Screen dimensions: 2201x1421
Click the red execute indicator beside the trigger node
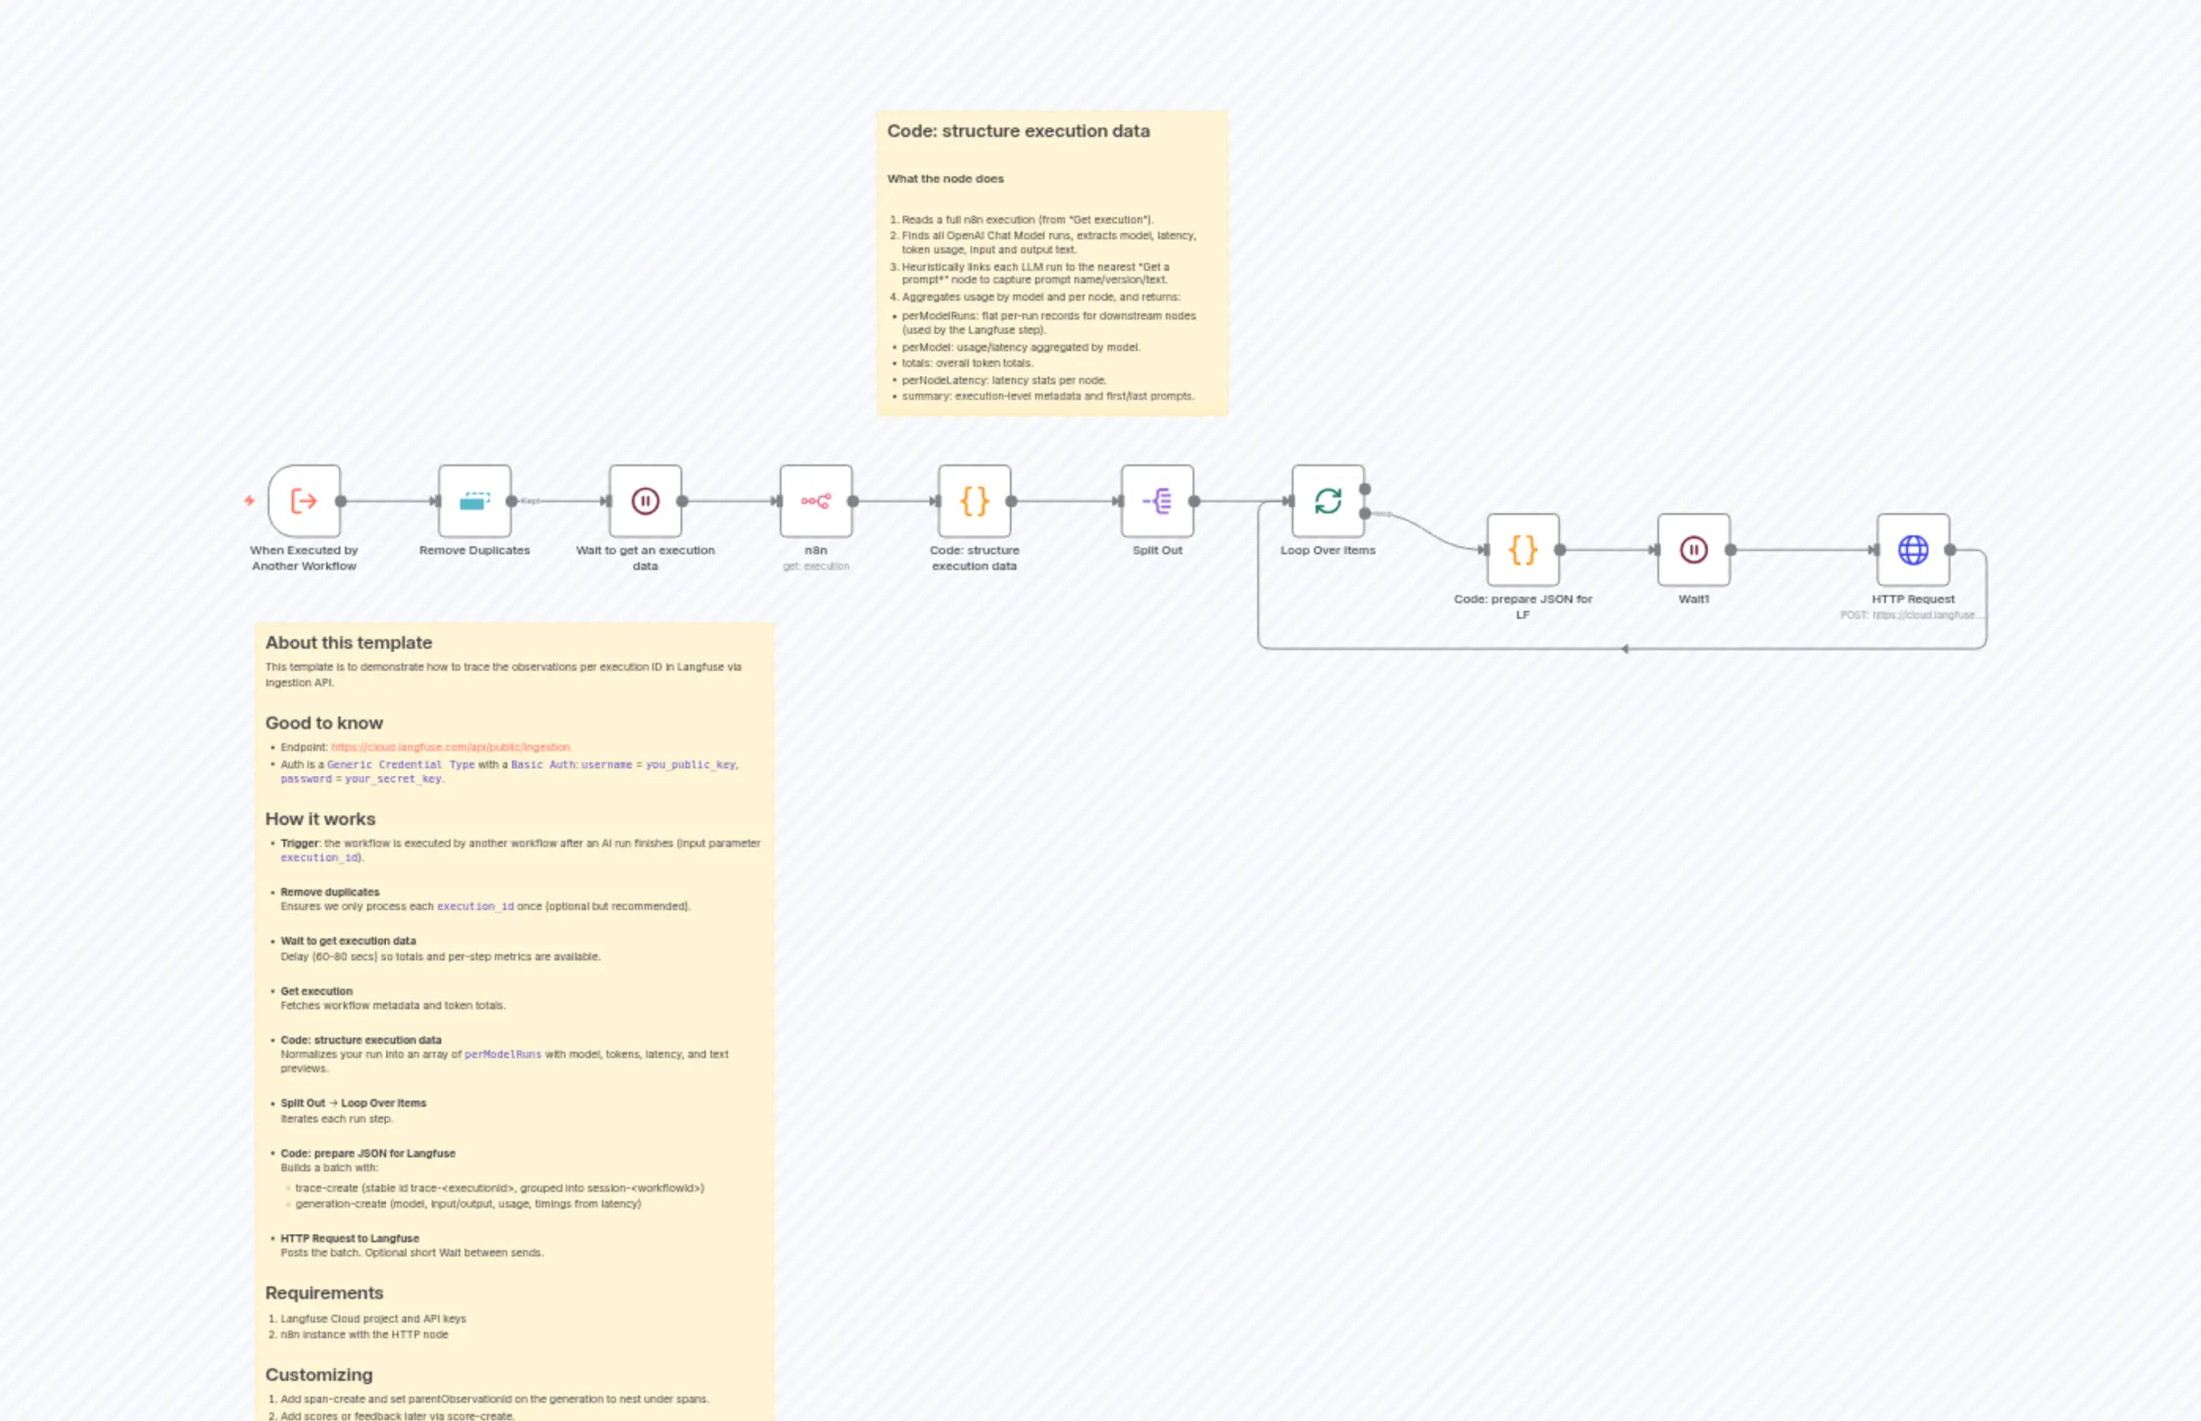pos(249,500)
